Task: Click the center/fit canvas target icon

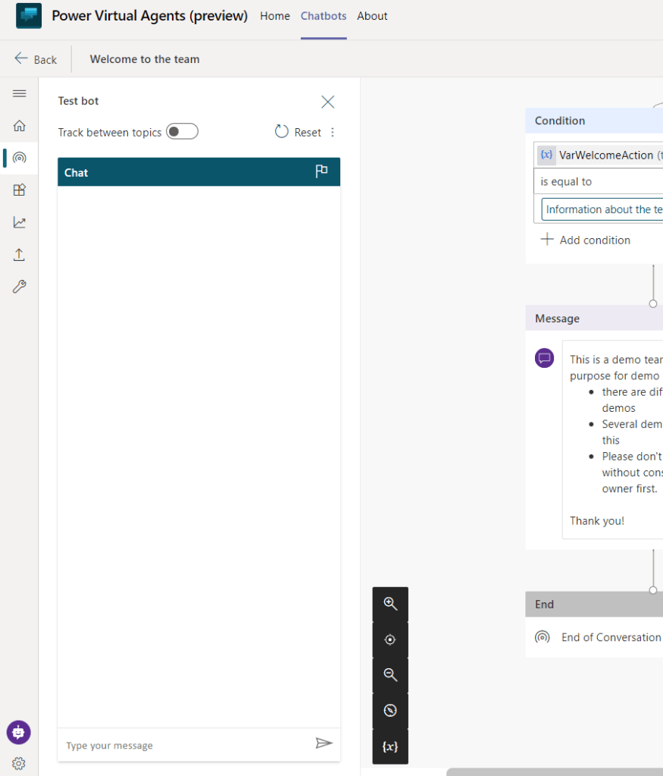Action: pyautogui.click(x=390, y=639)
